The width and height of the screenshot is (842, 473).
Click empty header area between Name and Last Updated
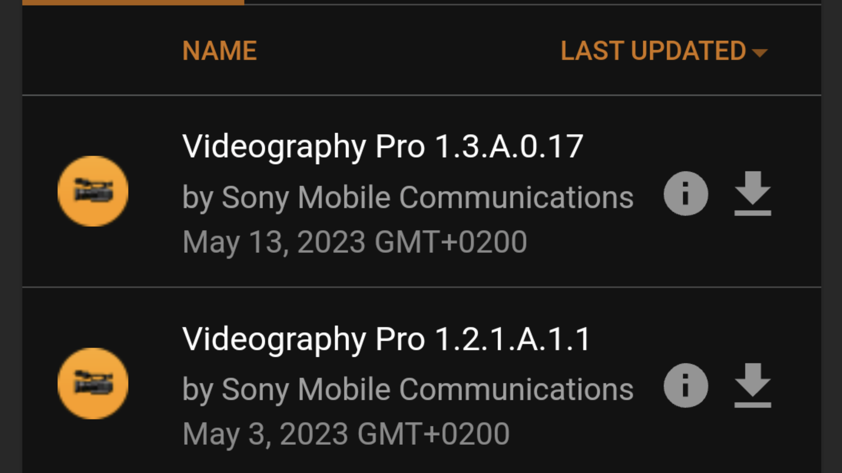tap(410, 51)
